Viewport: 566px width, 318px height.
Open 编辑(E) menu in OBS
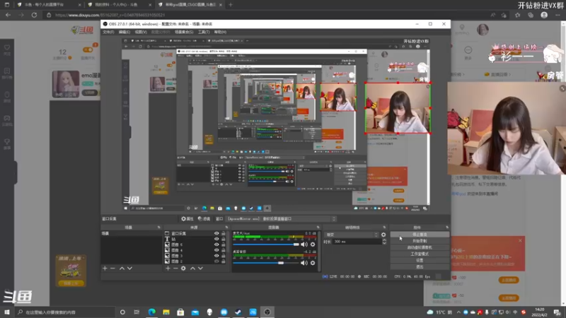pos(125,32)
